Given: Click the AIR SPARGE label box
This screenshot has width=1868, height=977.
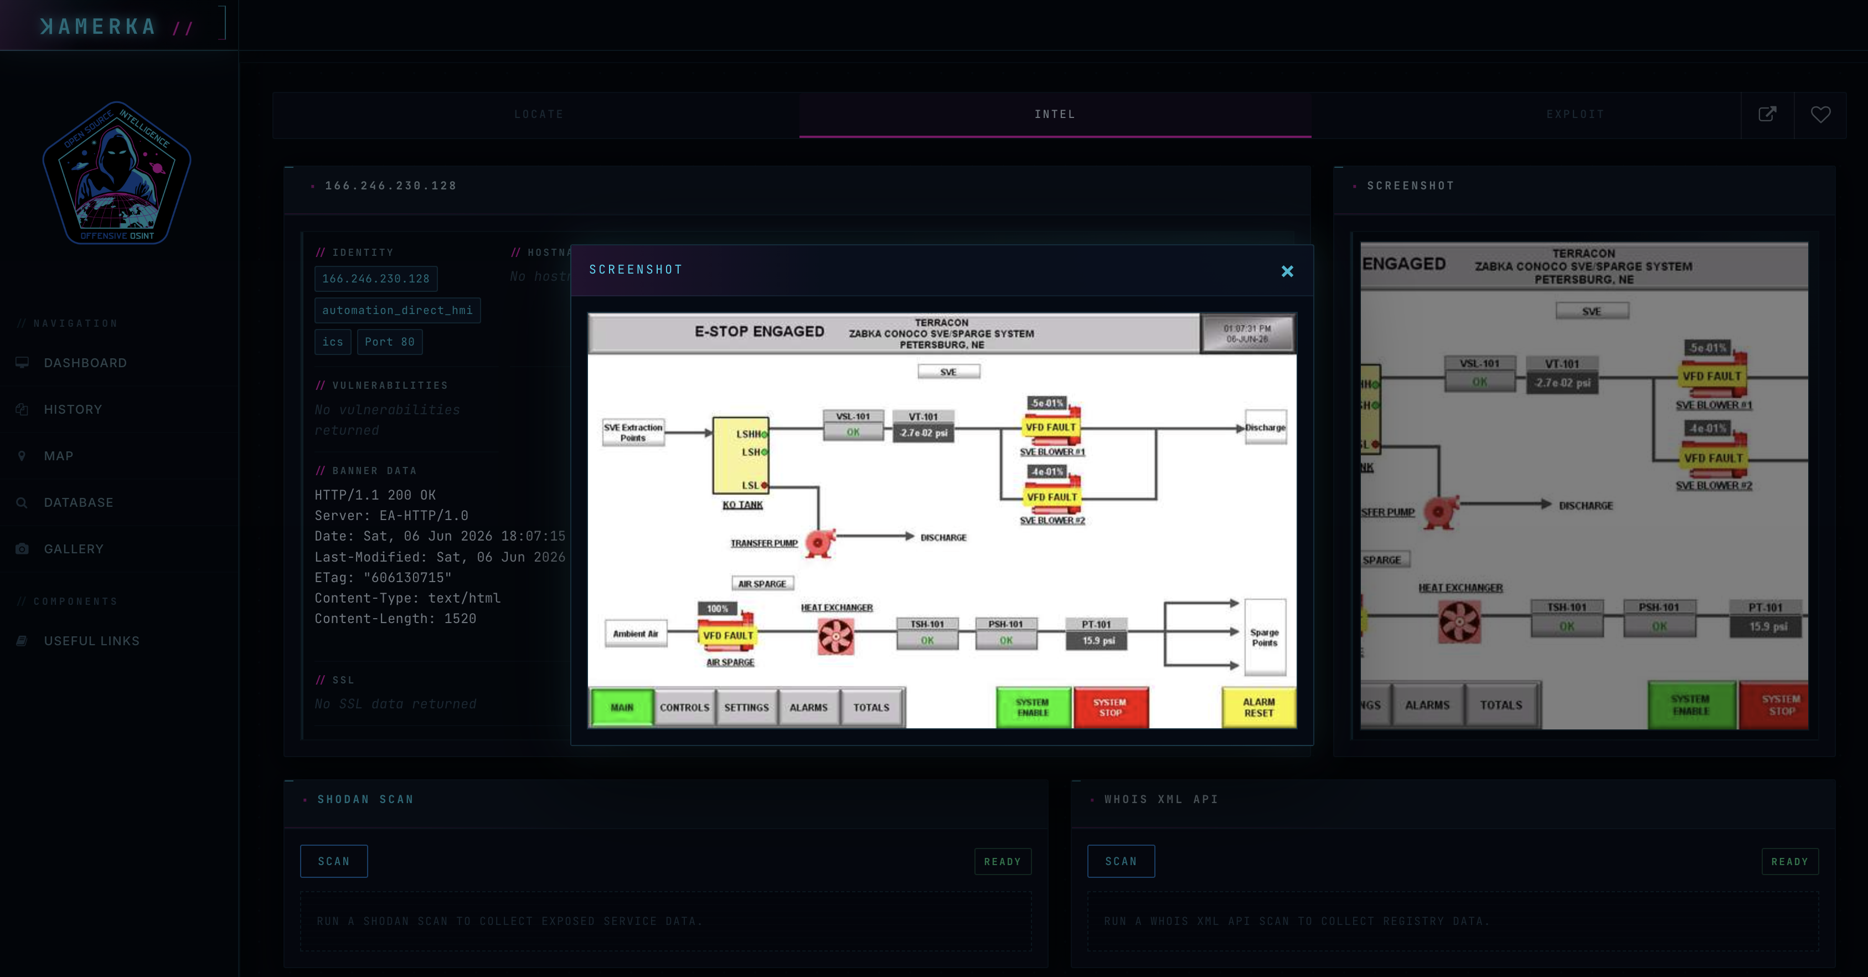Looking at the screenshot, I should (762, 583).
